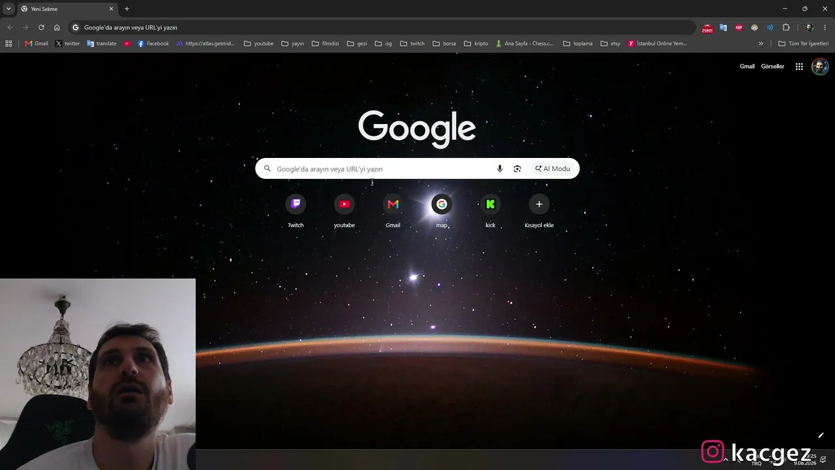
Task: Open the Chrome profile avatar in toolbar
Action: click(810, 27)
